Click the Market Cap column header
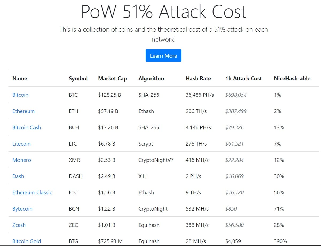Screen dimensions: 321x246 click(113, 78)
